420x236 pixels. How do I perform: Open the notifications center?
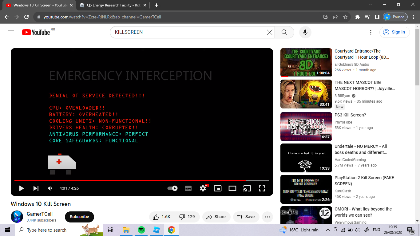[x=411, y=230]
